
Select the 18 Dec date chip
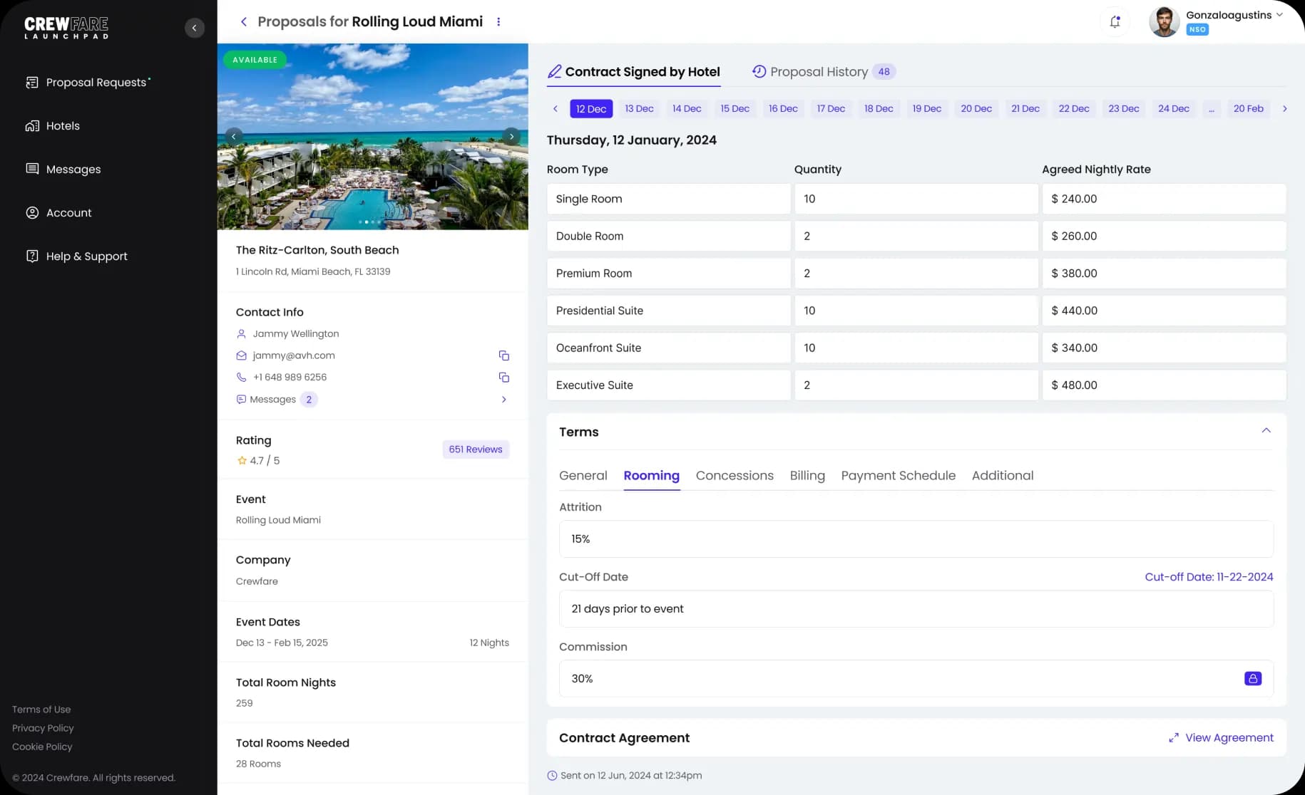pyautogui.click(x=879, y=109)
